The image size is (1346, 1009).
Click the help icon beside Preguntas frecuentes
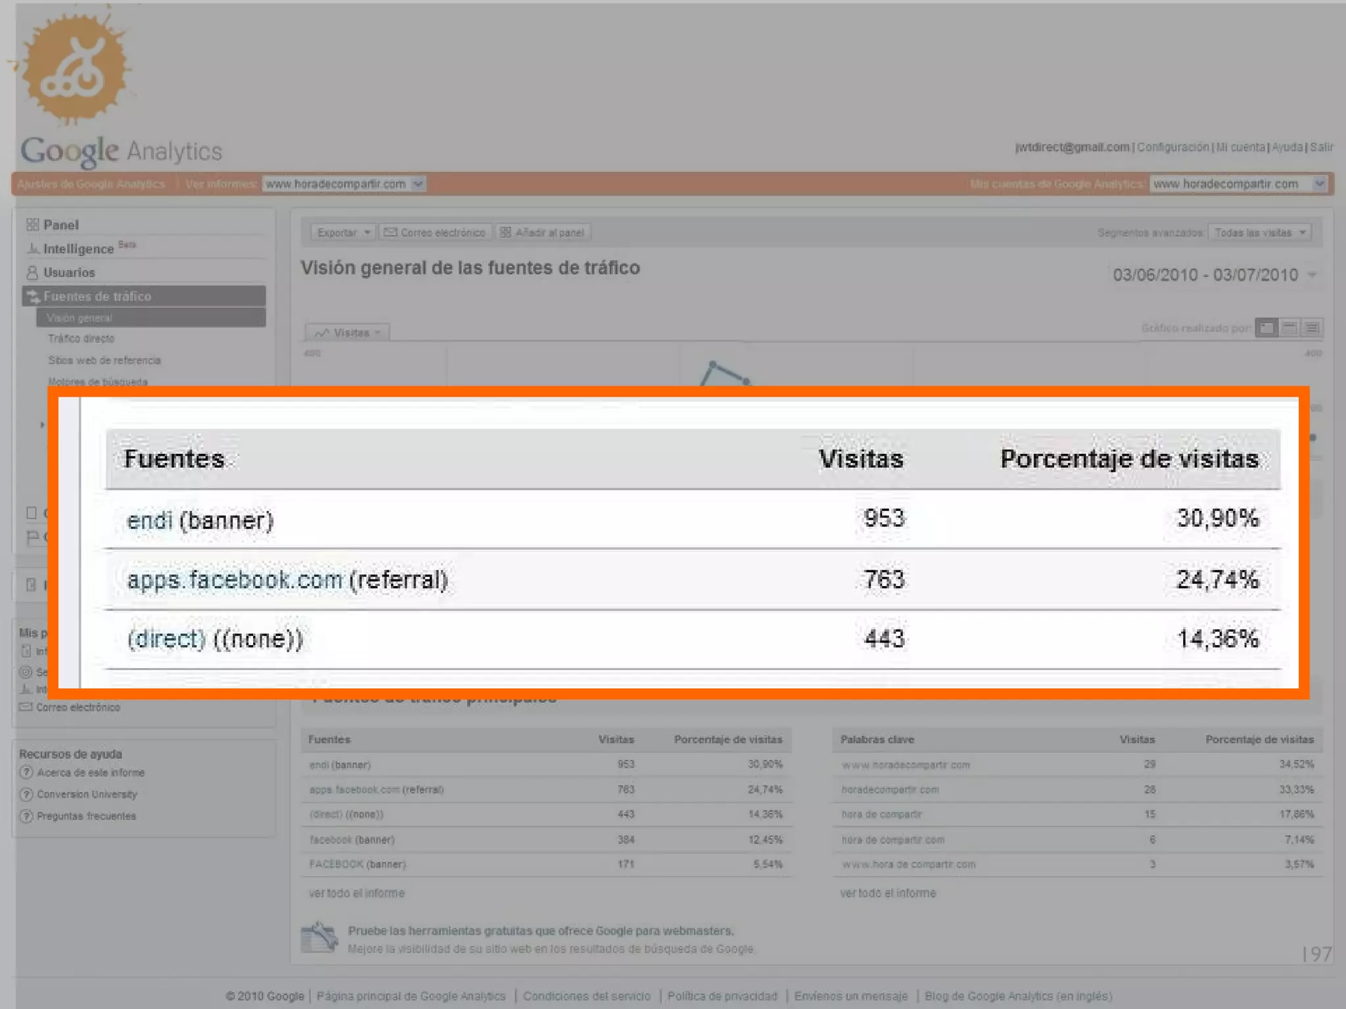tap(26, 816)
